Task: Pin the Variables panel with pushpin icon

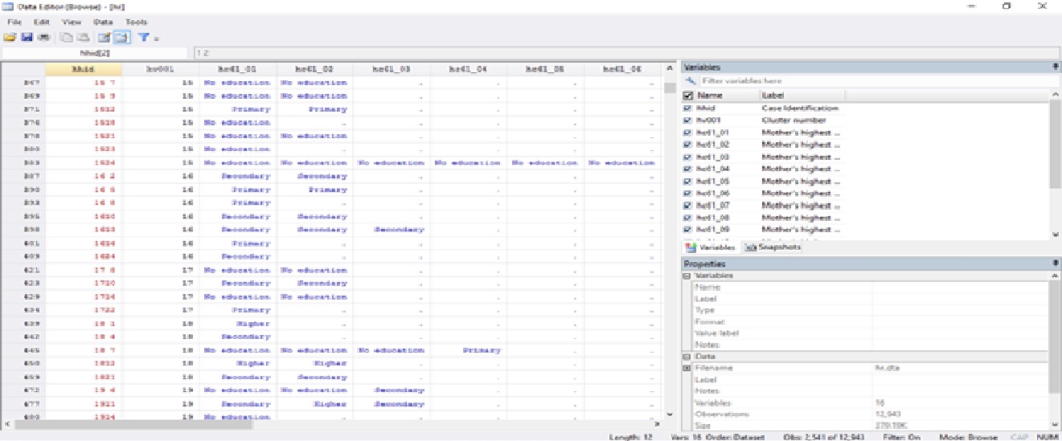Action: click(x=1055, y=67)
